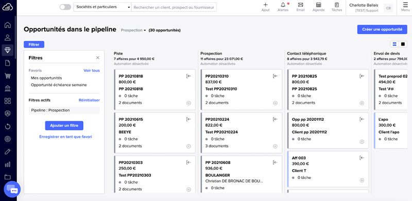Click the Réinitialiser link

pos(89,100)
